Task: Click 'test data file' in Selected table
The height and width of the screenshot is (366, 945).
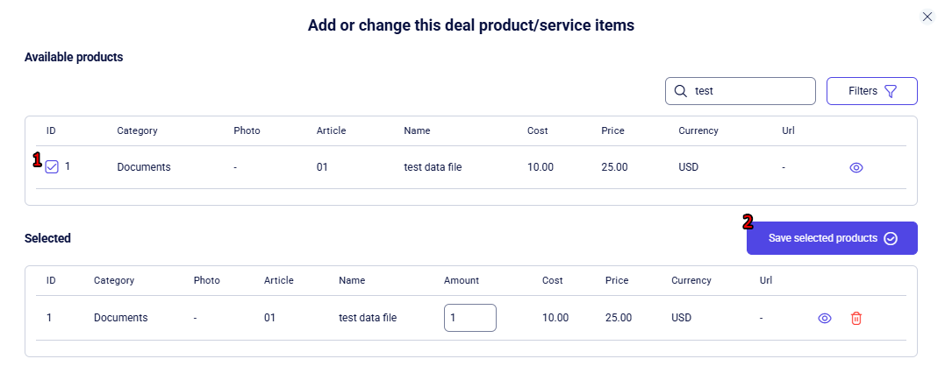Action: coord(368,318)
